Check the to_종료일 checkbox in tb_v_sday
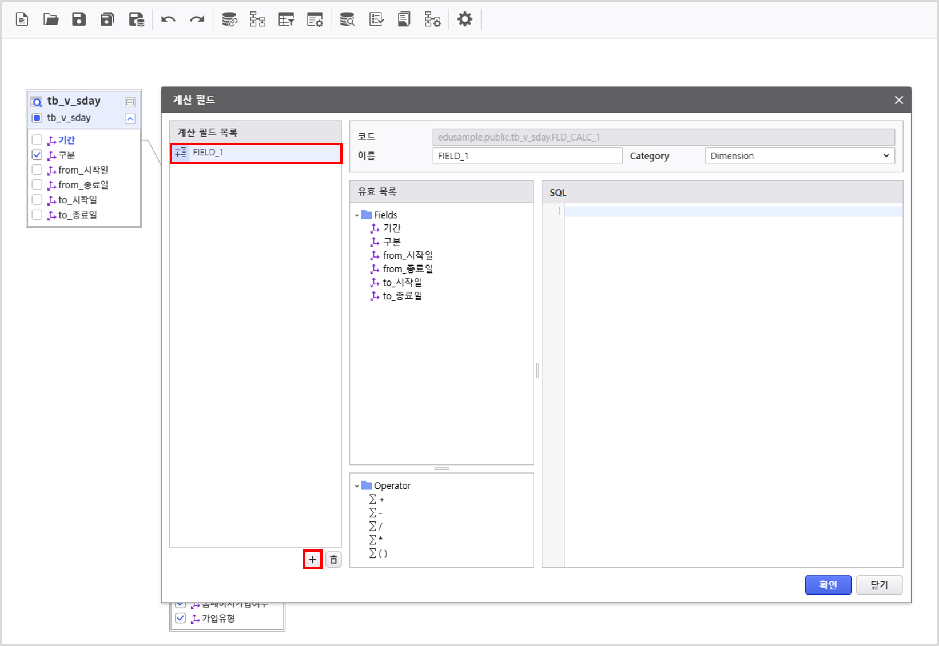939x646 pixels. 37,215
